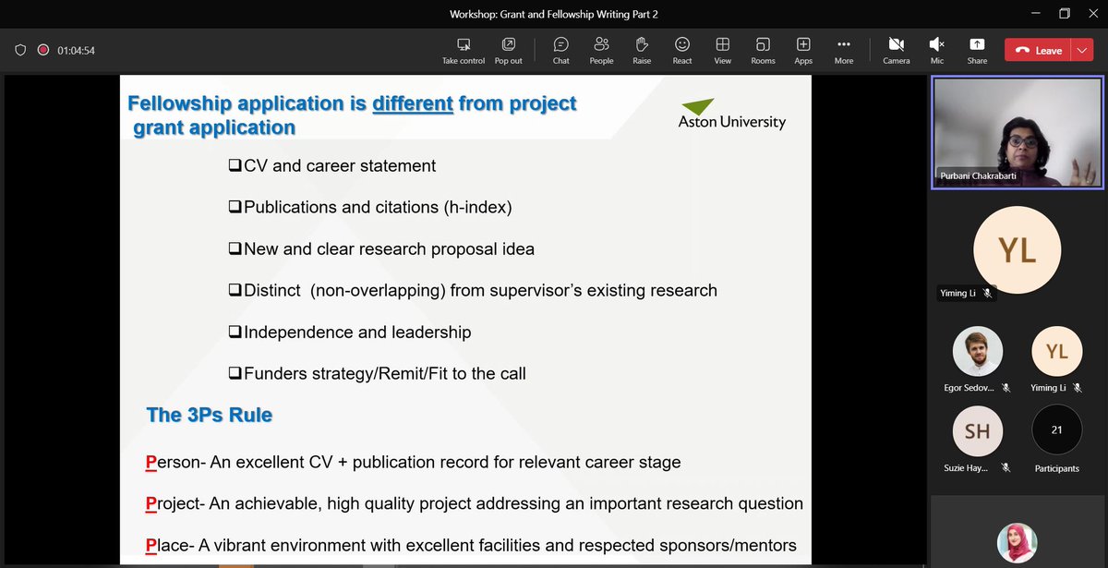Pop out the shared content
The height and width of the screenshot is (568, 1108).
(x=509, y=51)
